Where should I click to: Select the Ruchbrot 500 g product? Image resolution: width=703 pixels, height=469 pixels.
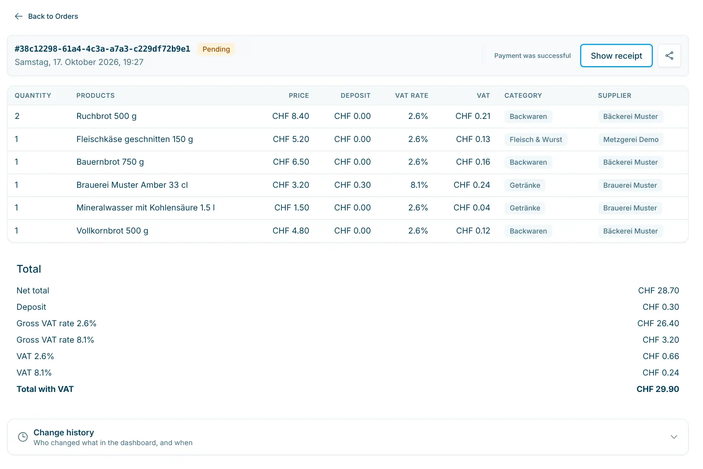106,116
